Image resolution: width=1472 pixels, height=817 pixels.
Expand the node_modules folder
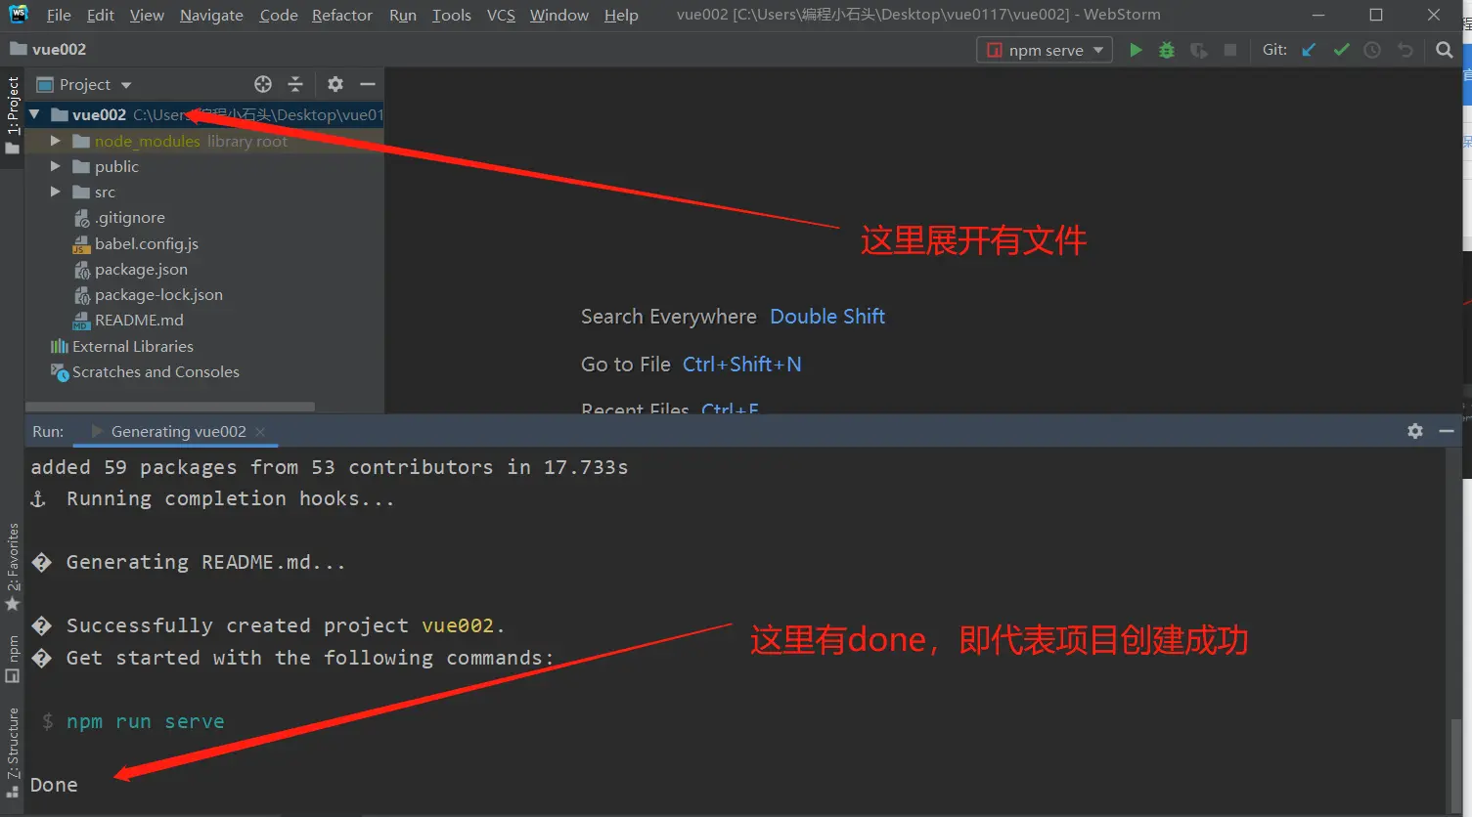(56, 141)
